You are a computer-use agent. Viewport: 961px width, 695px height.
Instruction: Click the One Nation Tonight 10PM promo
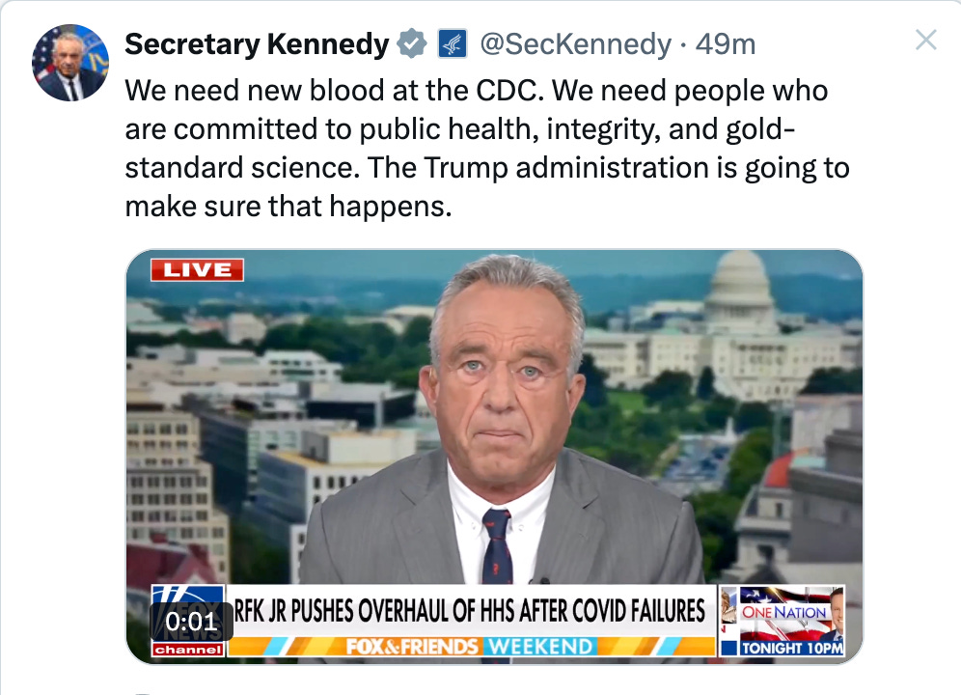point(783,622)
